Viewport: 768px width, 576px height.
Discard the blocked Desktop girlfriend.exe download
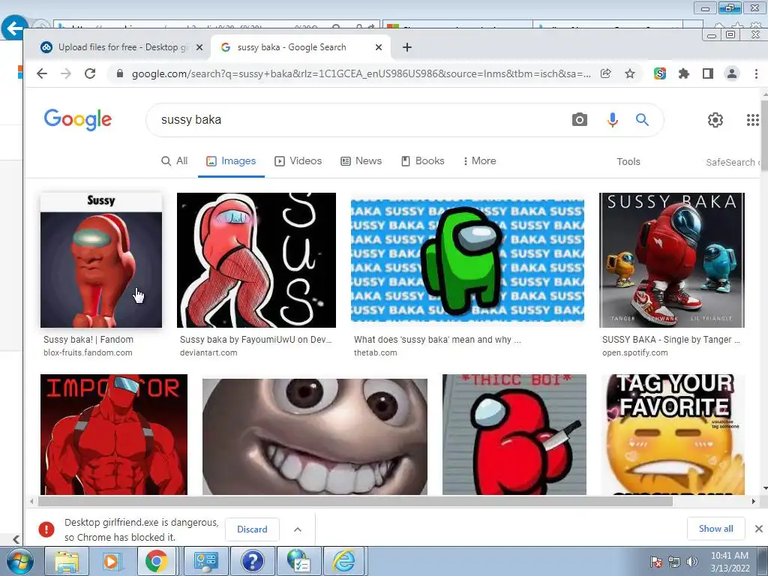pos(252,529)
